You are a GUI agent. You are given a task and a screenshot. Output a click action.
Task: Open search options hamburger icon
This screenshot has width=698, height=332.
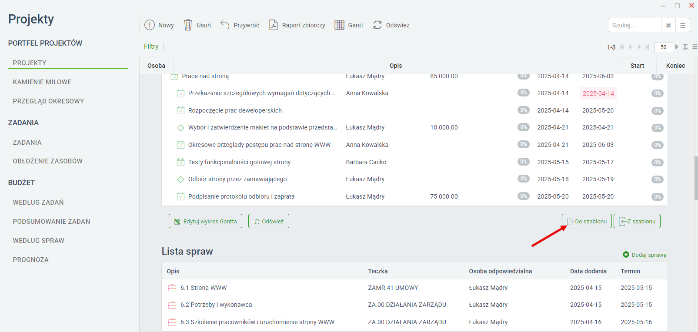click(683, 25)
